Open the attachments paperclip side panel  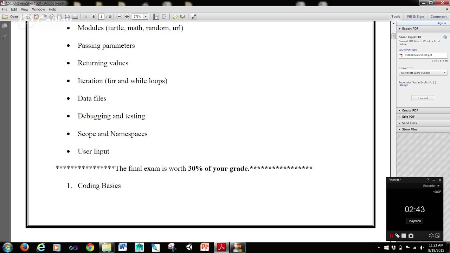[5, 36]
